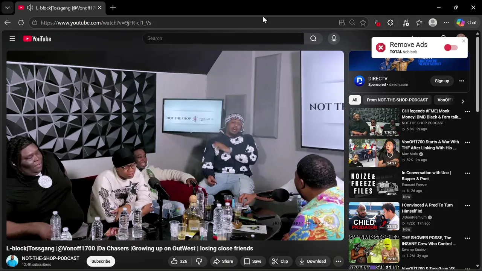Open menu for THE SHOWER POSSE video
This screenshot has height=271, width=482.
click(467, 238)
